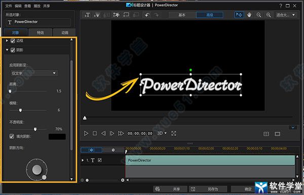Image resolution: width=304 pixels, height=195 pixels.
Task: Switch to the 对象 tab
Action: click(x=16, y=32)
